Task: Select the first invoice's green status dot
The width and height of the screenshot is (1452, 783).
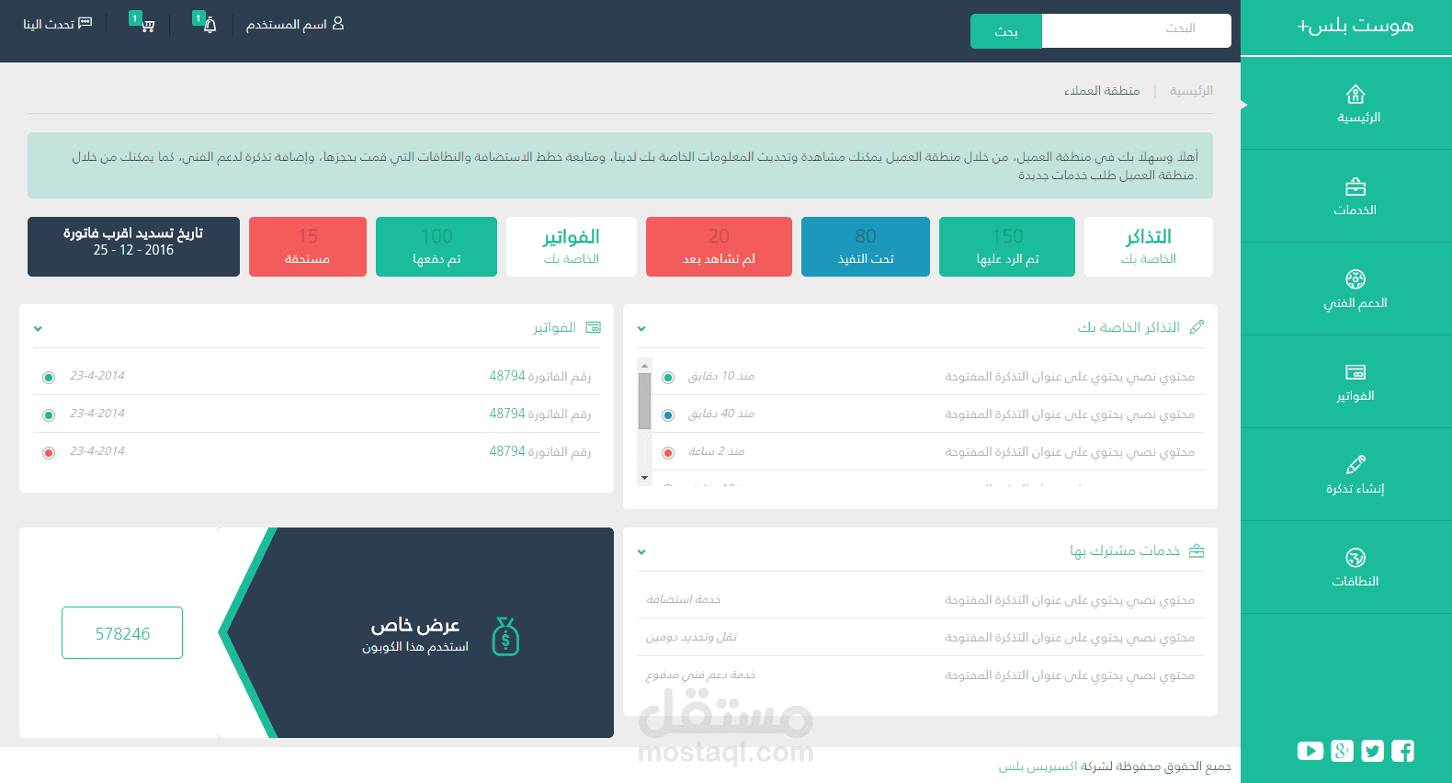Action: coord(49,378)
